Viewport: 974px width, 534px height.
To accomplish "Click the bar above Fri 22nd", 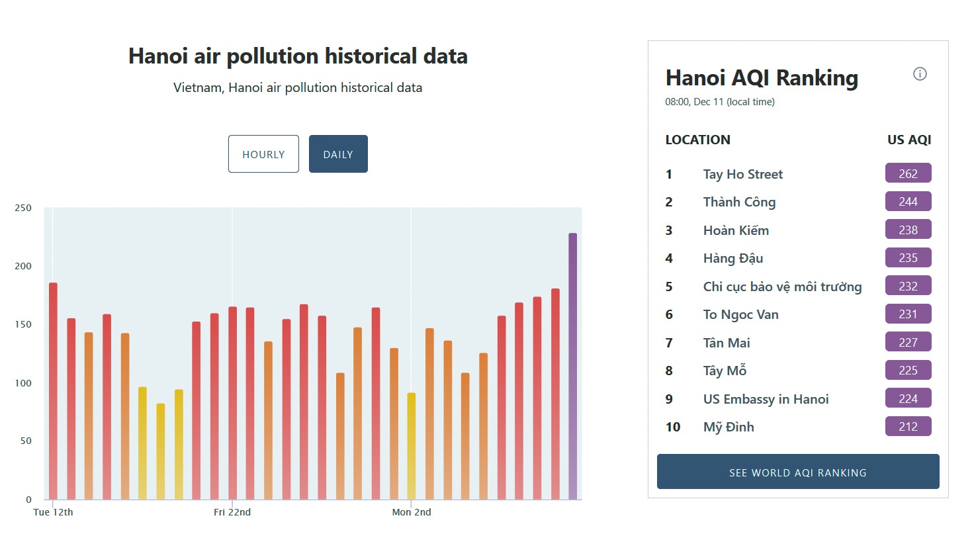I will [x=232, y=402].
